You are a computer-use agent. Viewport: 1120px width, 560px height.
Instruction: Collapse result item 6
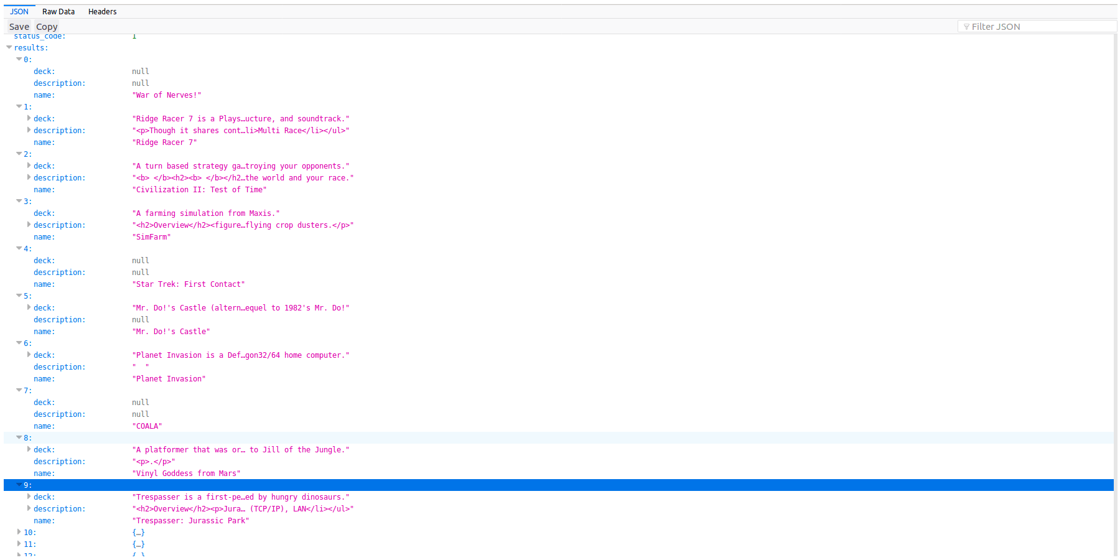(19, 343)
